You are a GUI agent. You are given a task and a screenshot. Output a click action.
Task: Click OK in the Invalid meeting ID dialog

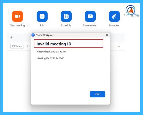click(x=98, y=94)
